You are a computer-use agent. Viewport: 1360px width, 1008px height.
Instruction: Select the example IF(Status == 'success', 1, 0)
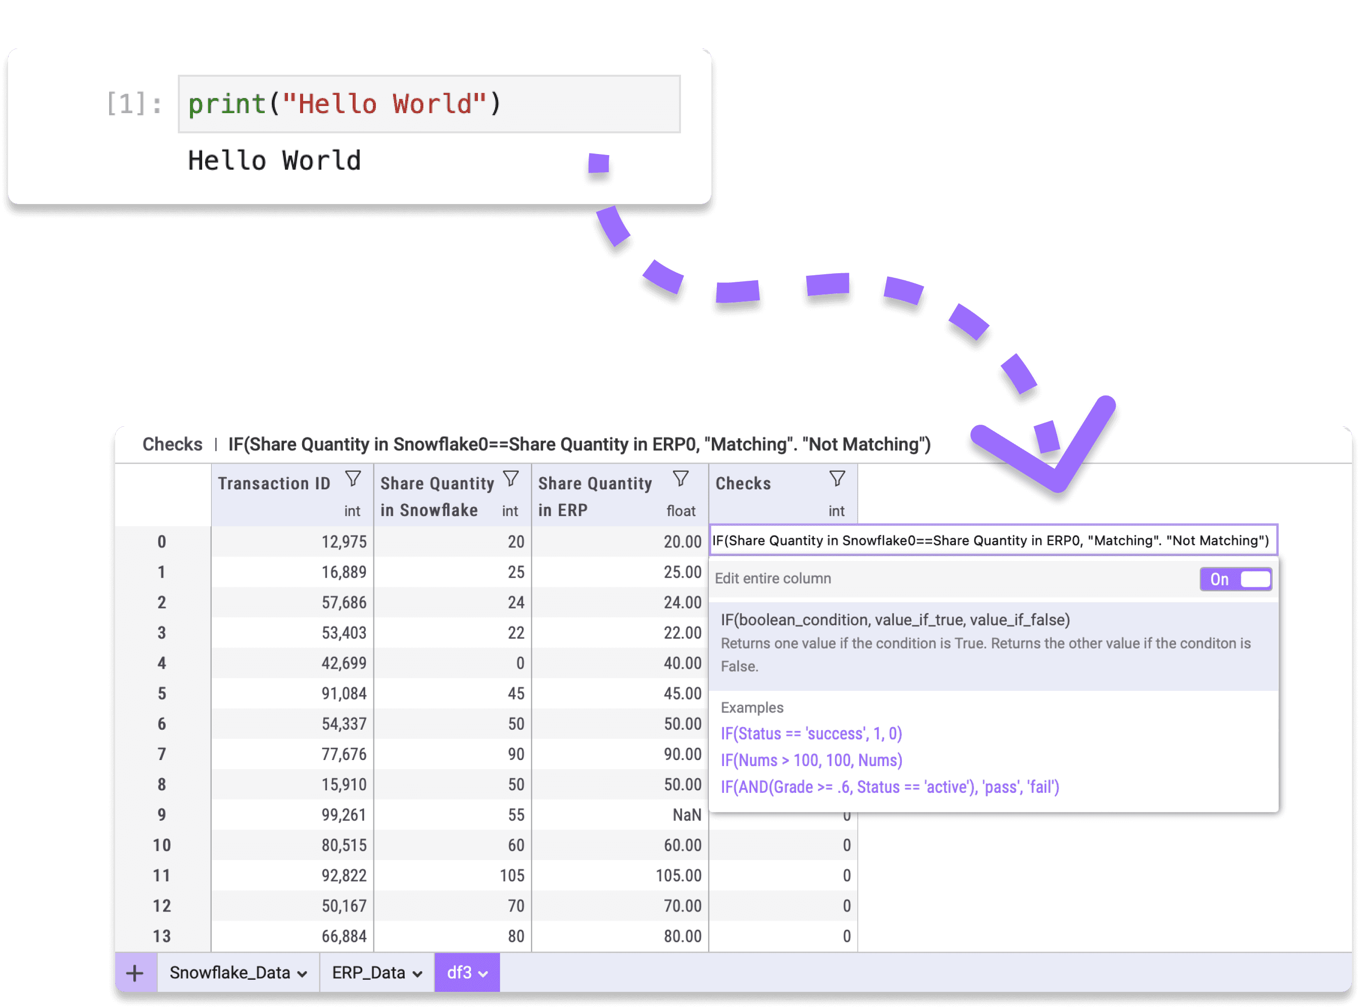click(x=812, y=733)
